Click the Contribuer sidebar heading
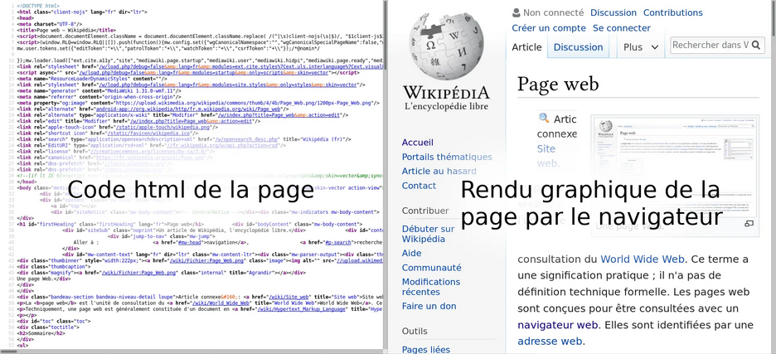This screenshot has width=776, height=354. (425, 211)
